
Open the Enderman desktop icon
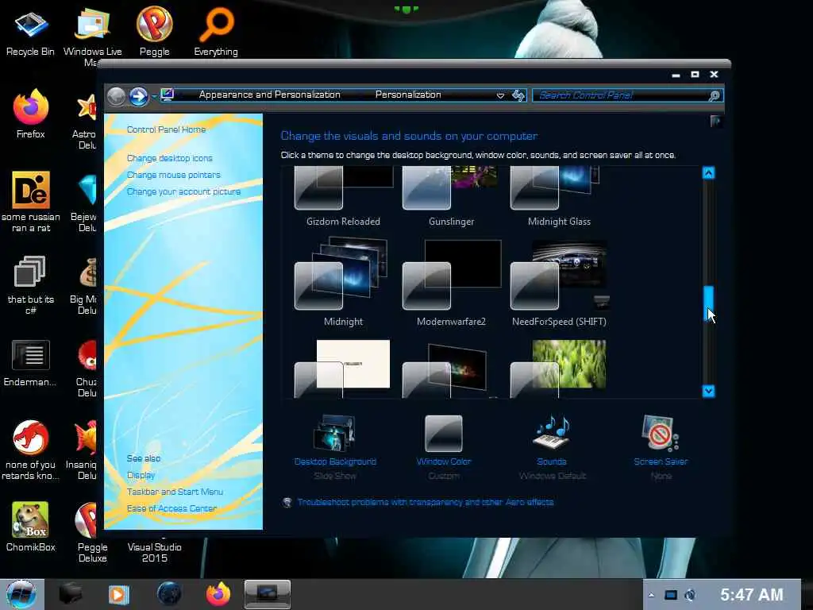tap(30, 363)
